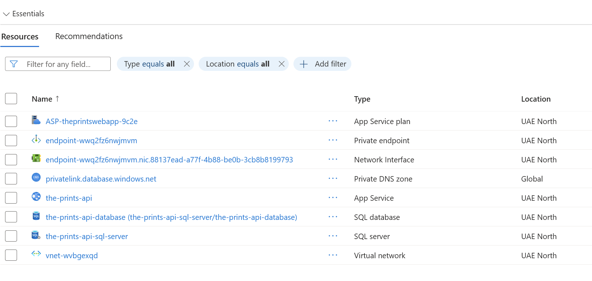Switch to the Recommendations tab
This screenshot has height=281, width=592.
click(89, 37)
